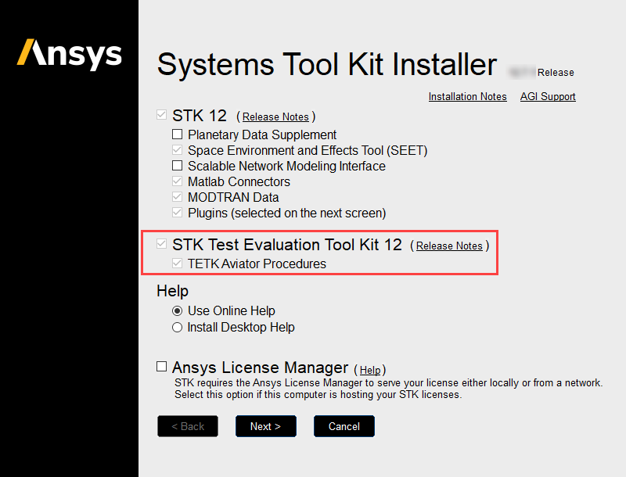
Task: Toggle the Space Environment and Effects Tool checkbox
Action: [x=178, y=150]
